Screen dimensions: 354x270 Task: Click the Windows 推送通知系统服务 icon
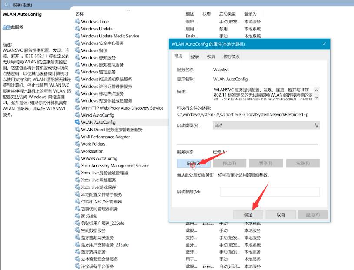coord(77,79)
